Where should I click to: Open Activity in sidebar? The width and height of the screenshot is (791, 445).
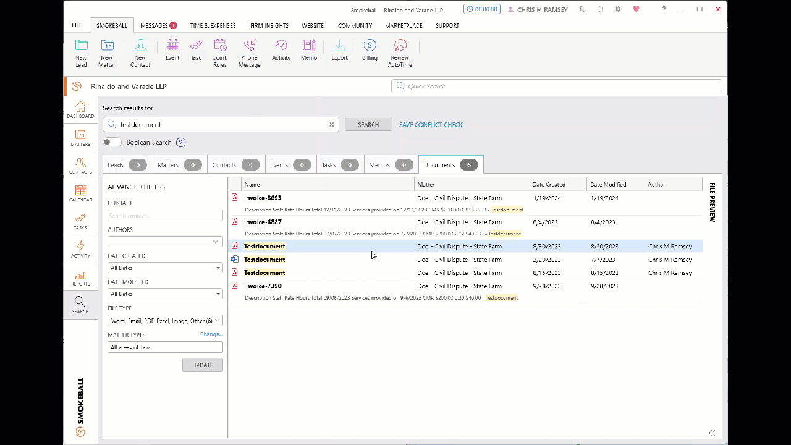80,250
